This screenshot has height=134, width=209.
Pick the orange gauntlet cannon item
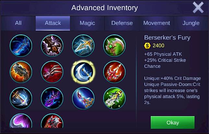[x=21, y=72]
